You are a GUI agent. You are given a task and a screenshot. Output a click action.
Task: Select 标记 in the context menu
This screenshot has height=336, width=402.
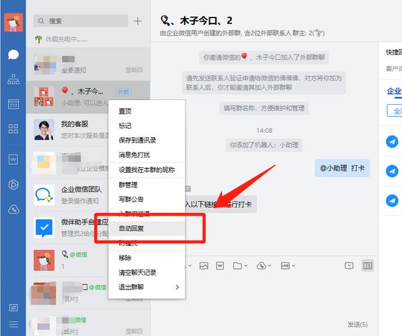[147, 126]
